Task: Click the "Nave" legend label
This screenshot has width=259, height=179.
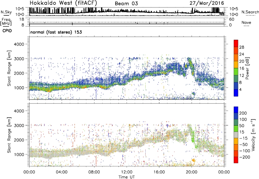Action: pos(246,23)
